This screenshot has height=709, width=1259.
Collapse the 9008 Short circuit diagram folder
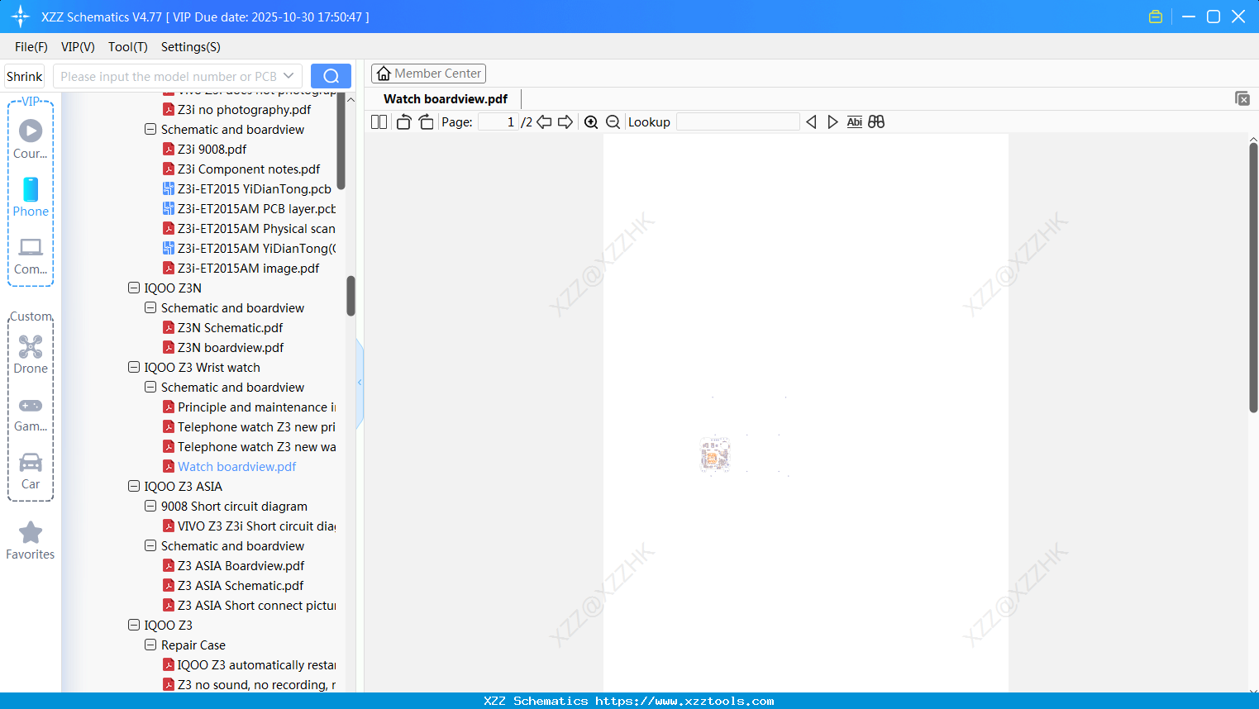[150, 507]
